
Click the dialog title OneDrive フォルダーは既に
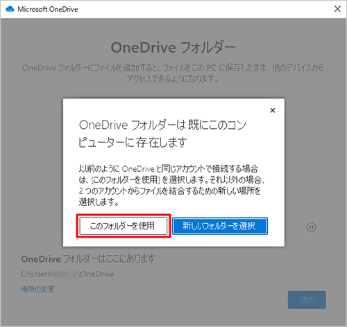[162, 134]
